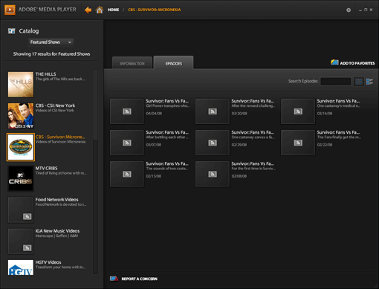Click episode title above 'Girl Power transpires'
The image size is (379, 289).
coord(167,101)
